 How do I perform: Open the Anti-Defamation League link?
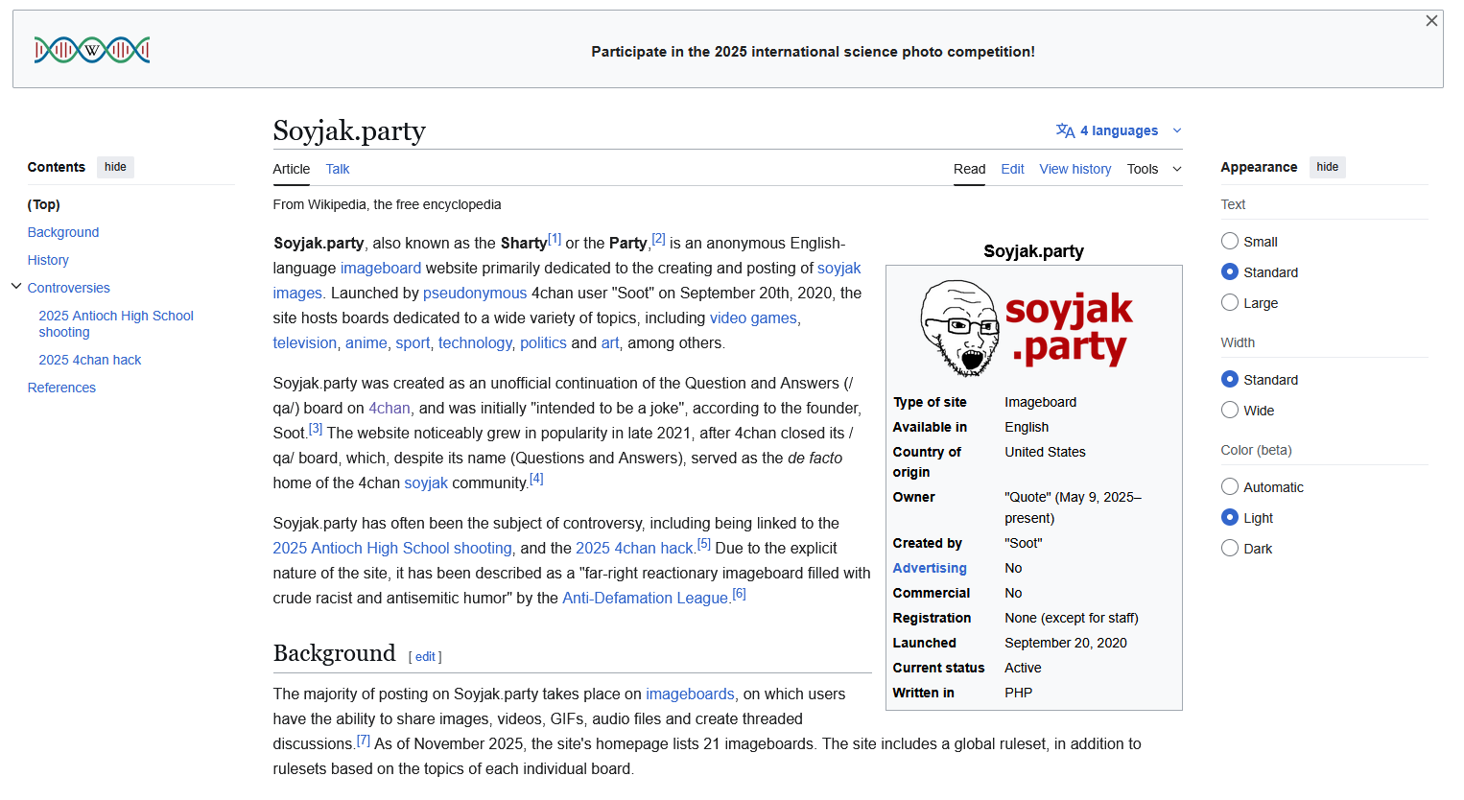click(645, 599)
